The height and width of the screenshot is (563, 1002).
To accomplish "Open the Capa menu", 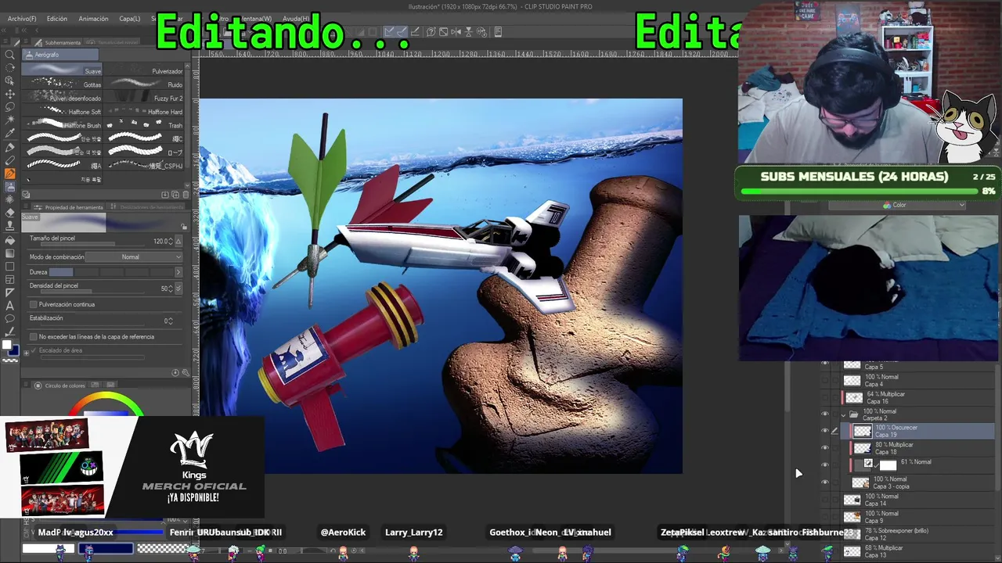I will (x=130, y=19).
